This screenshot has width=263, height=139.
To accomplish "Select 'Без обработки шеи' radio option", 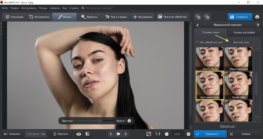I will tap(198, 42).
